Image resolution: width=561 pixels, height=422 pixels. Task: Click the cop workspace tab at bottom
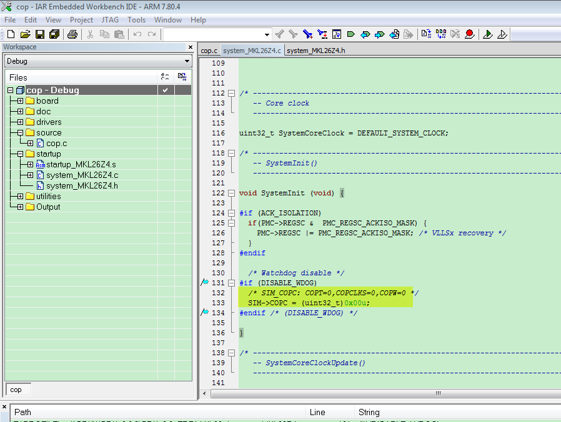[x=16, y=390]
